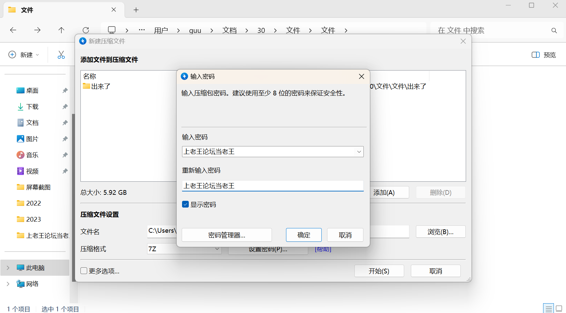The width and height of the screenshot is (566, 313).
Task: Click the pin icon next to 桌面
Action: (x=65, y=90)
